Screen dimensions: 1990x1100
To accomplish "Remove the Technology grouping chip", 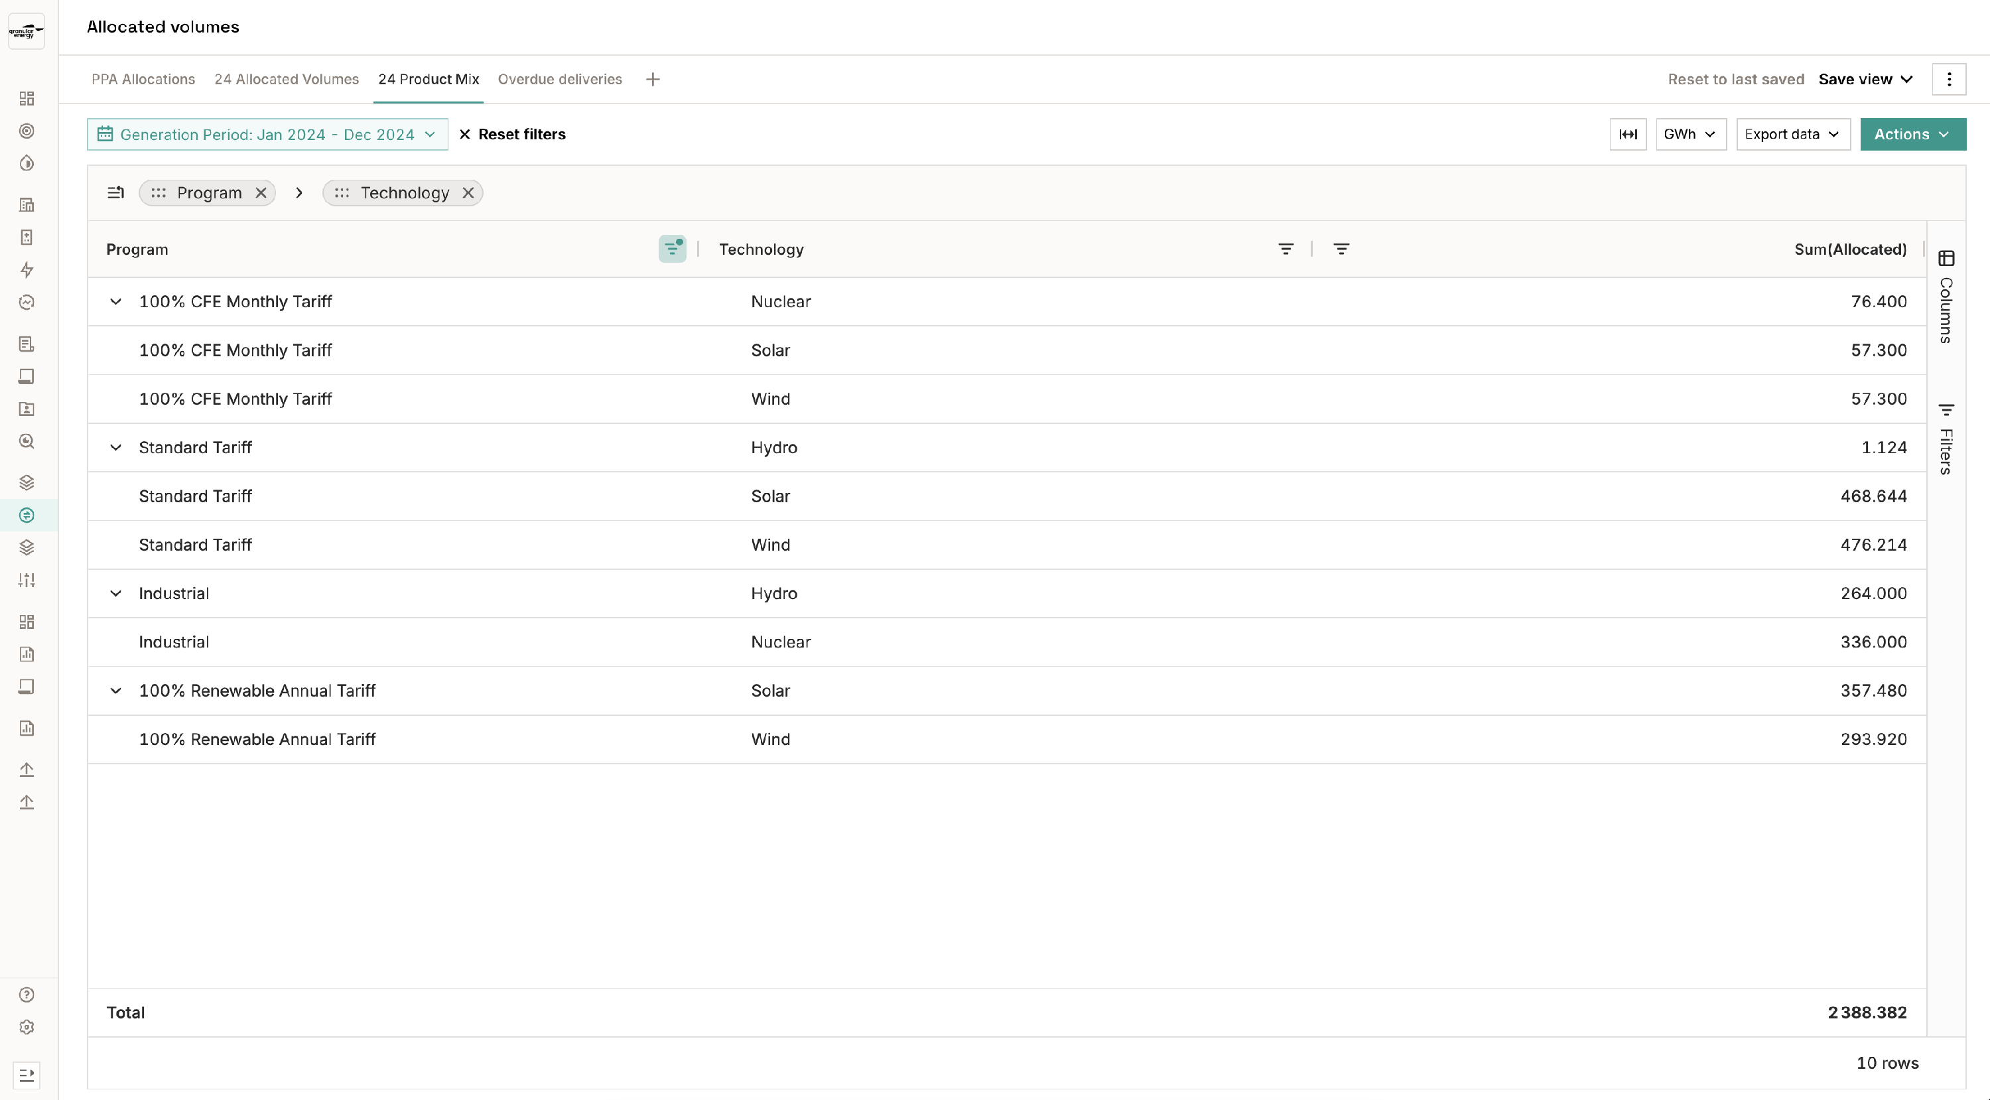I will pos(468,193).
